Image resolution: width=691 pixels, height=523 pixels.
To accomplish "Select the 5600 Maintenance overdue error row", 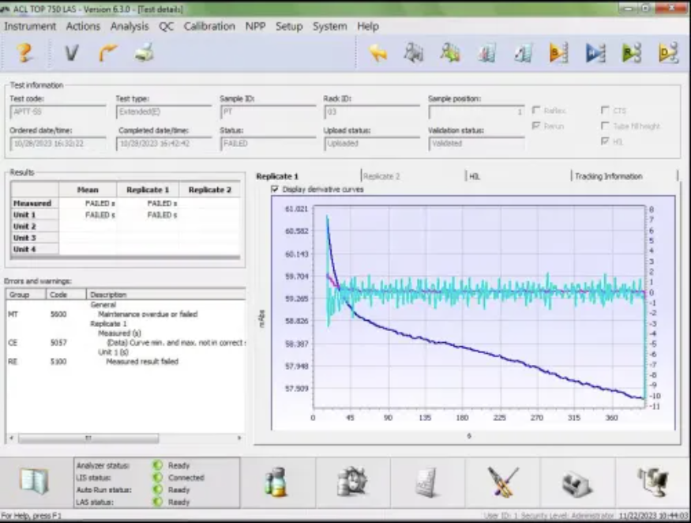I will tap(126, 314).
